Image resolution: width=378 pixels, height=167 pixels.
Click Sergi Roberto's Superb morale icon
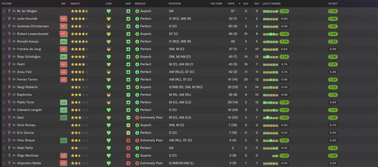(x=137, y=87)
